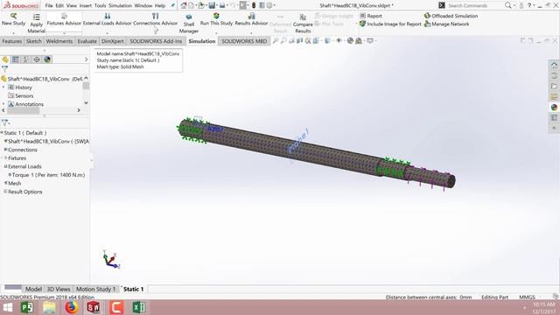The height and width of the screenshot is (315, 560).
Task: Run This Study
Action: coord(216,19)
